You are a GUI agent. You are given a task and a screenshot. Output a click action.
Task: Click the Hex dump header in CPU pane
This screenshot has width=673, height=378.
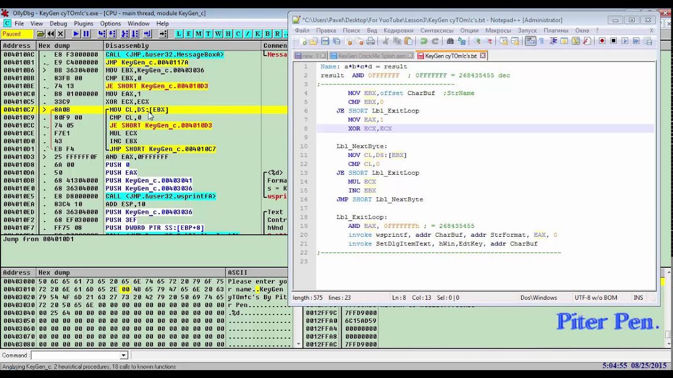click(x=70, y=46)
